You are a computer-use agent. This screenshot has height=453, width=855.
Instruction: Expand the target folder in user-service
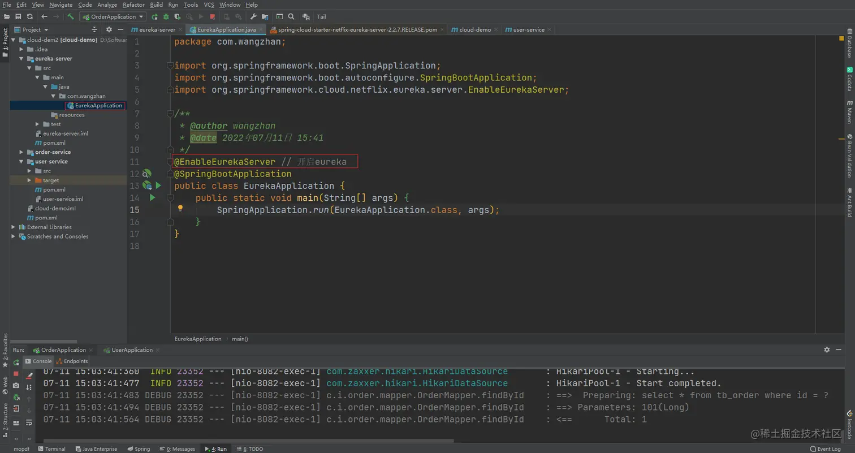click(x=29, y=180)
